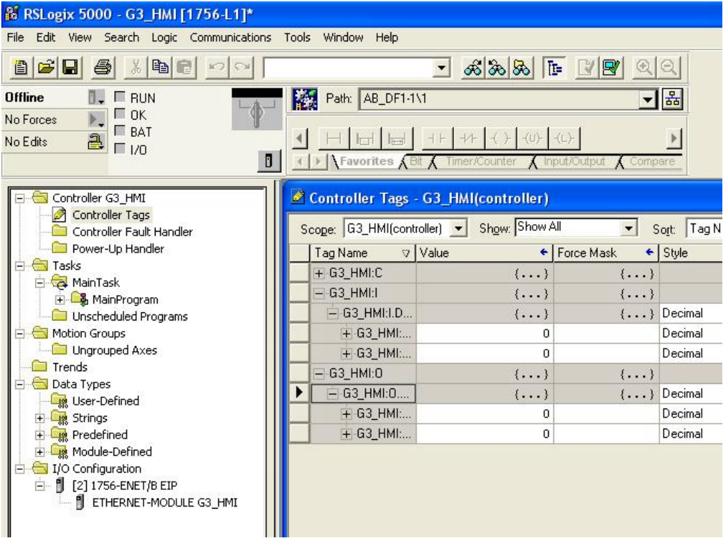Click the RUN status indicator box

[x=120, y=97]
